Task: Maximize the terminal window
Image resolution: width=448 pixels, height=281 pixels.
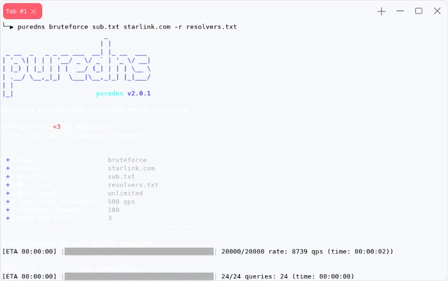Action: click(x=419, y=11)
